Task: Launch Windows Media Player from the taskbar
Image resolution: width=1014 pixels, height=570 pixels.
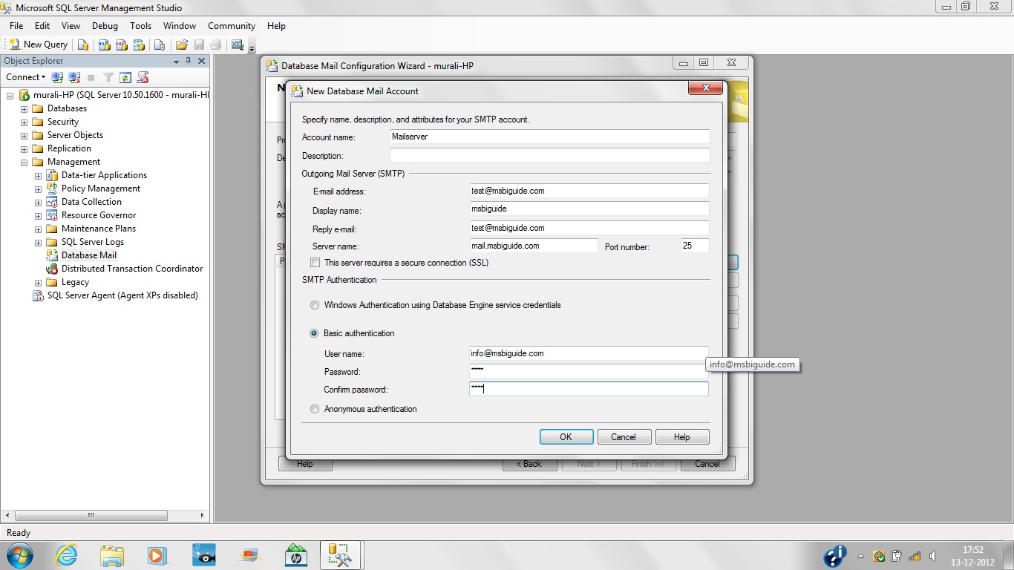Action: pos(156,555)
